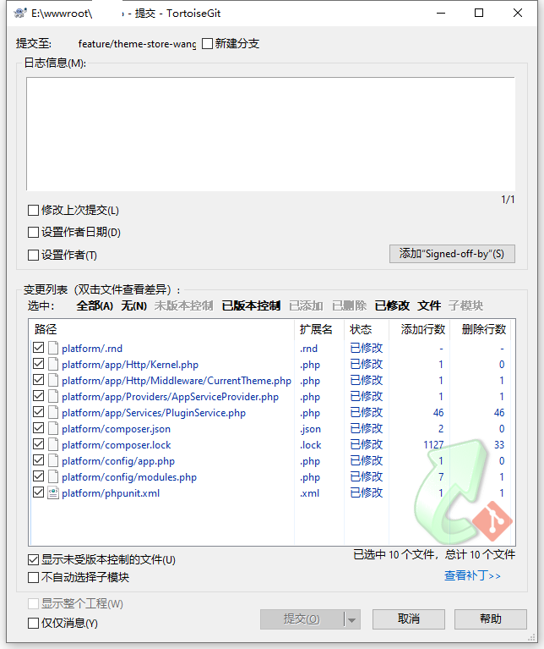Click the file icon of AppServiceProvider.php
This screenshot has height=649, width=544.
[x=53, y=397]
